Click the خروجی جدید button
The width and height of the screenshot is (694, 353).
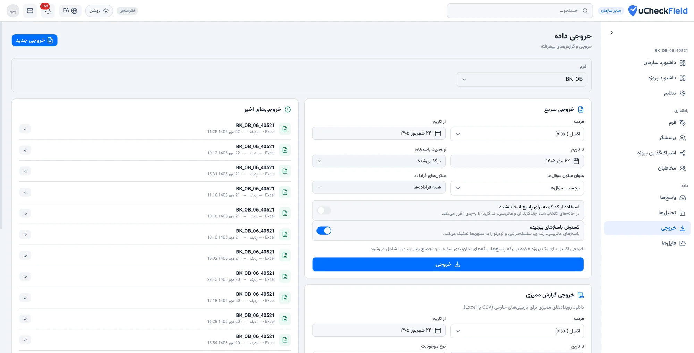click(x=34, y=41)
